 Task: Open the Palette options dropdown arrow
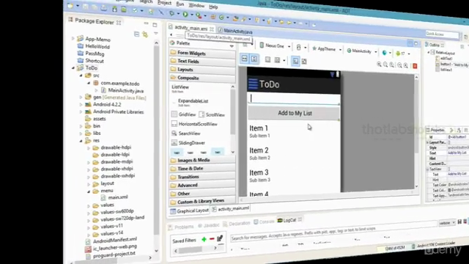pos(232,46)
